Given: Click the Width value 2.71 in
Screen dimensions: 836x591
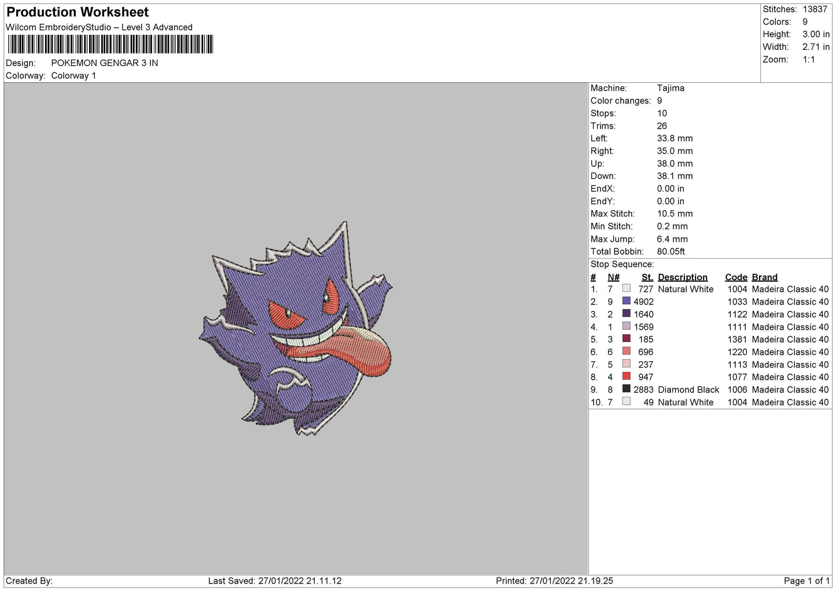Looking at the screenshot, I should 816,47.
